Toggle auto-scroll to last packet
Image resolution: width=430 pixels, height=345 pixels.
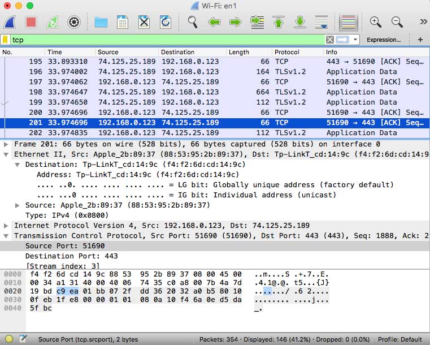tap(322, 22)
